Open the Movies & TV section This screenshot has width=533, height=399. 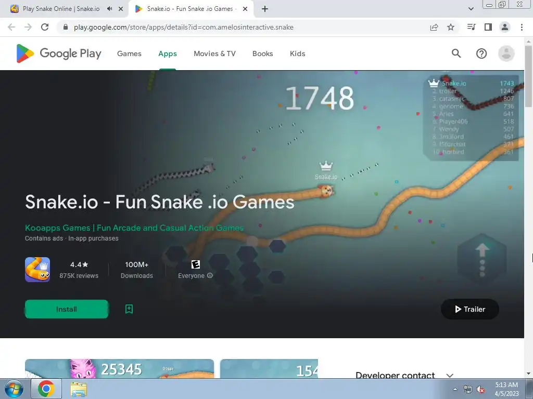click(214, 54)
